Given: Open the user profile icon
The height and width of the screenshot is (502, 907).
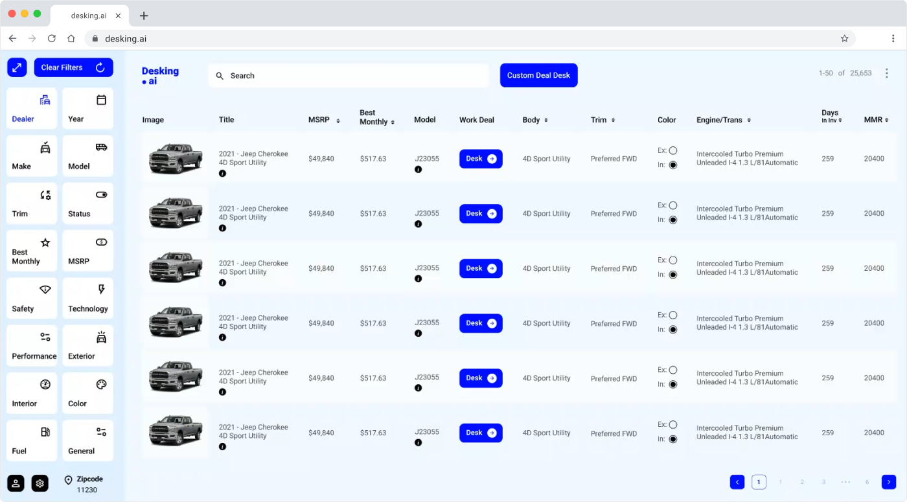Looking at the screenshot, I should tap(16, 483).
